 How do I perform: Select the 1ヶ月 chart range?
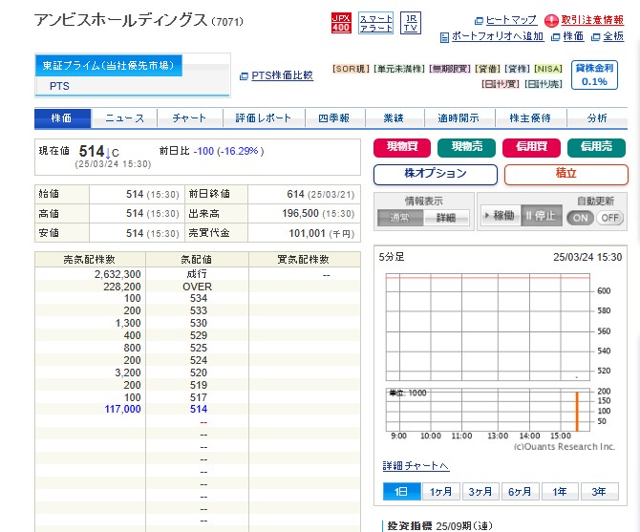point(441,491)
